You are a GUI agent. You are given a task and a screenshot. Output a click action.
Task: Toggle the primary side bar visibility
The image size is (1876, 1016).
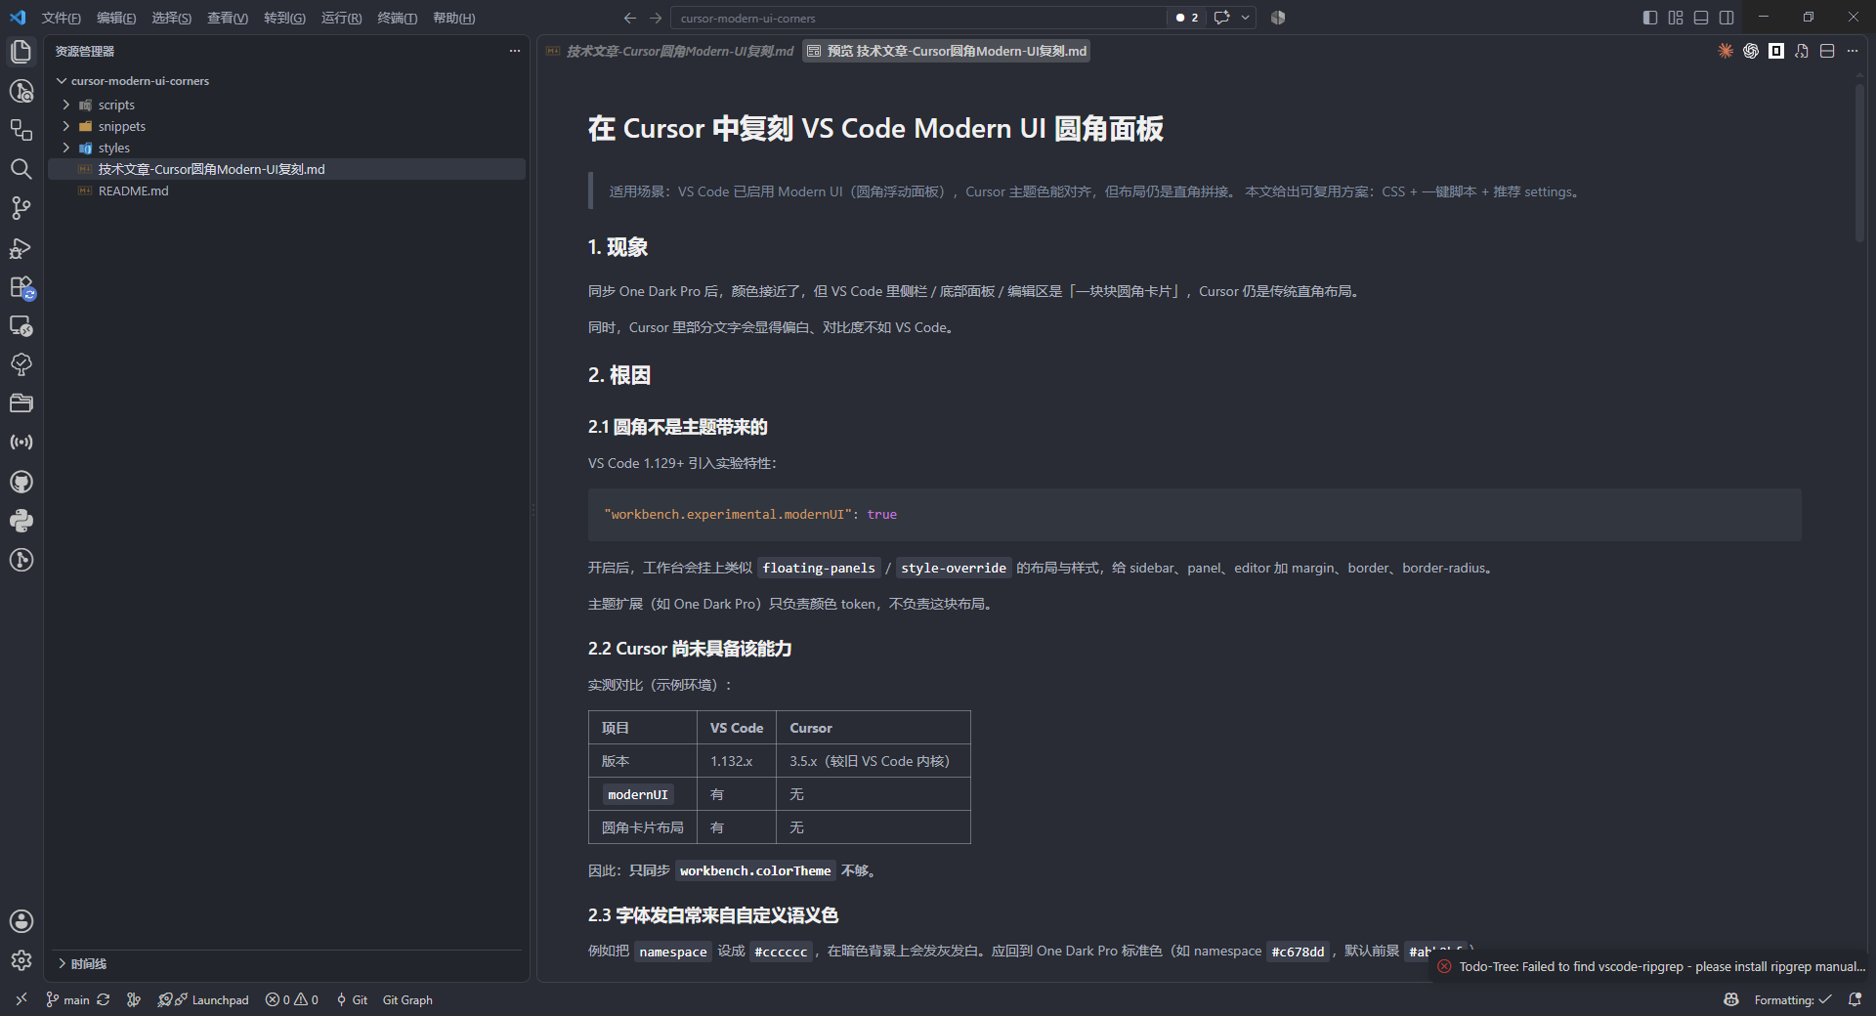[x=1650, y=18]
